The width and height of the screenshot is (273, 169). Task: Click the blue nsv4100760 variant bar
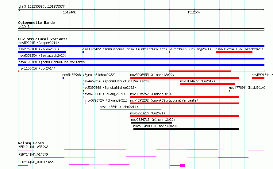(141, 65)
